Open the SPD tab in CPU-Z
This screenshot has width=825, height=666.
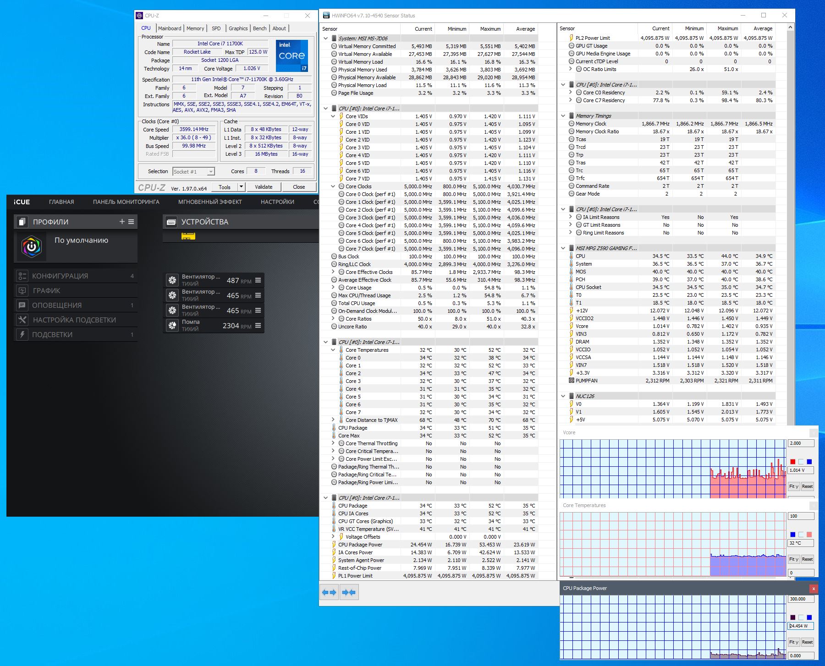[216, 28]
